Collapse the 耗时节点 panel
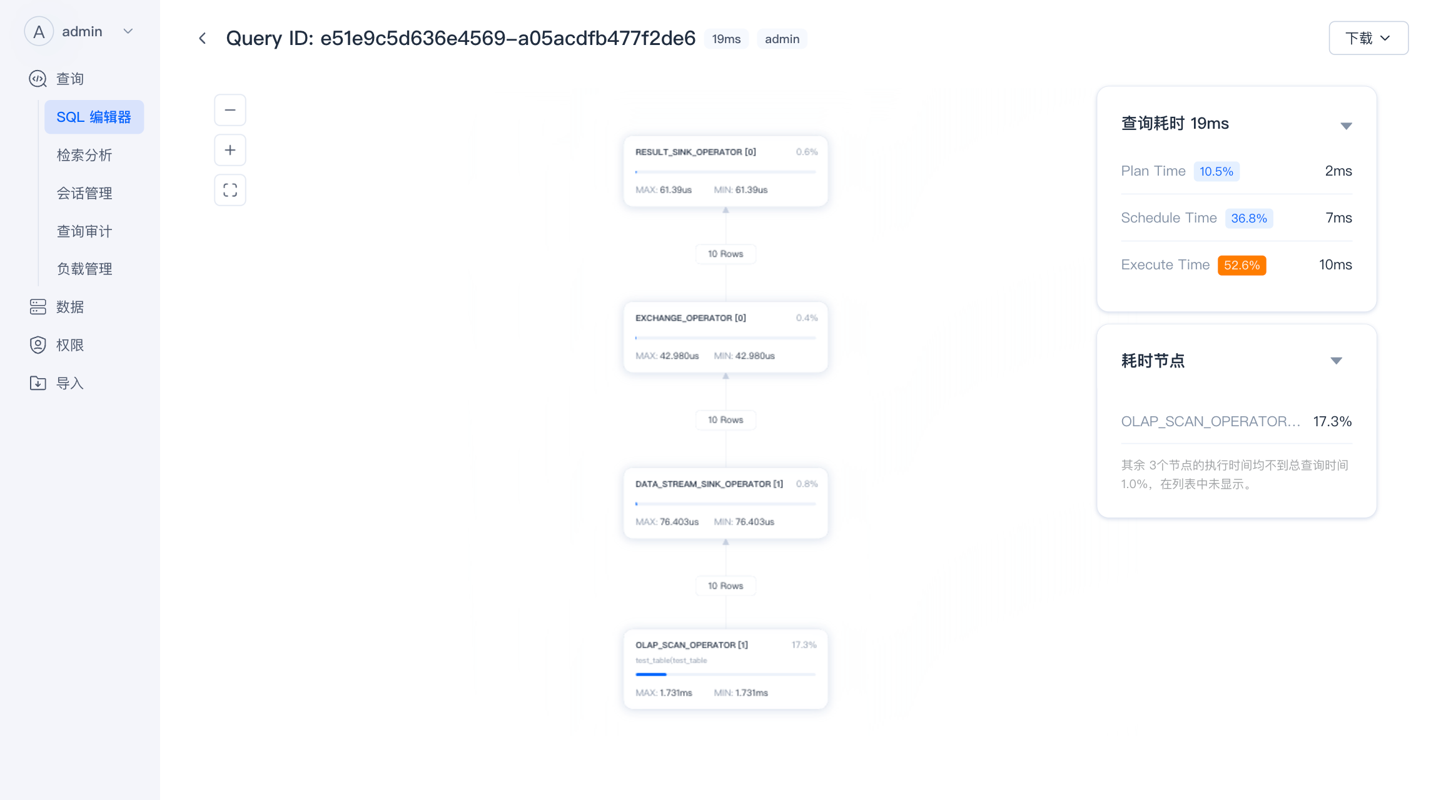 [x=1336, y=361]
